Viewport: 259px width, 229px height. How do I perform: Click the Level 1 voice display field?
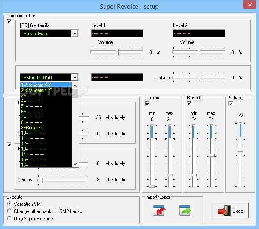(117, 34)
